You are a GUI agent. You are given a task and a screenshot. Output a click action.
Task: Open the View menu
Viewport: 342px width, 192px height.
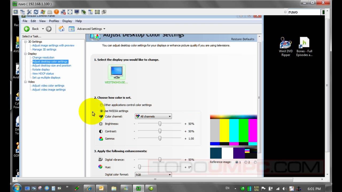42,21
